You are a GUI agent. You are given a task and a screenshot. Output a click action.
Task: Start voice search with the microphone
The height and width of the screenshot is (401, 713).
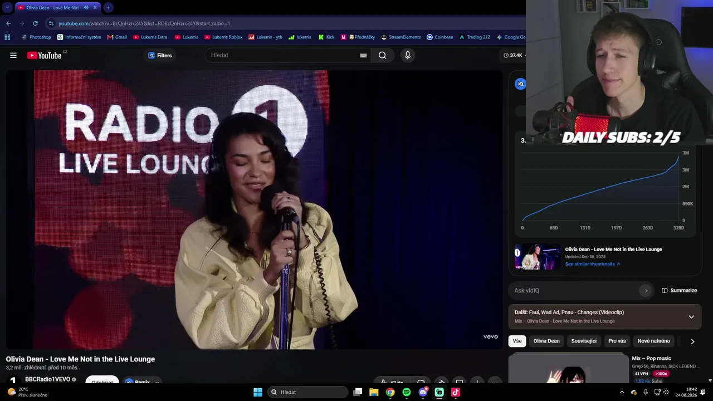click(408, 55)
